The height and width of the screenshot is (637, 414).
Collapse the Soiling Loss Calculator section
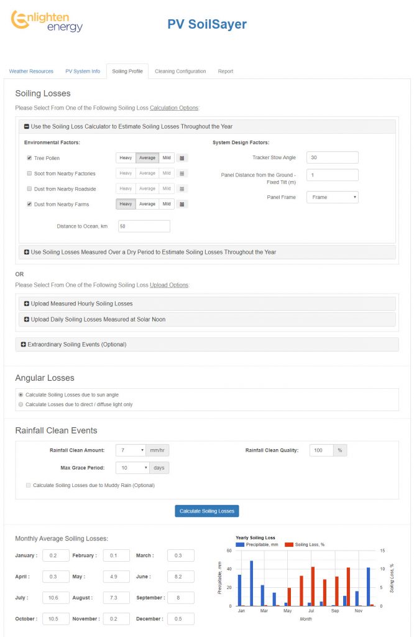(207, 127)
